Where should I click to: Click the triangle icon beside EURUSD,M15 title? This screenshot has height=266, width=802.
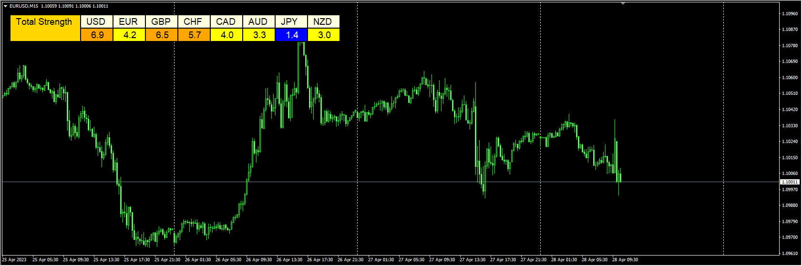(x=5, y=6)
